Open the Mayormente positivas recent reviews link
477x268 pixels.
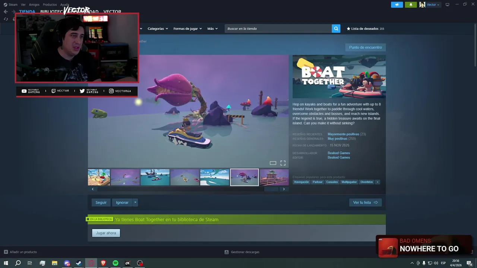343,134
